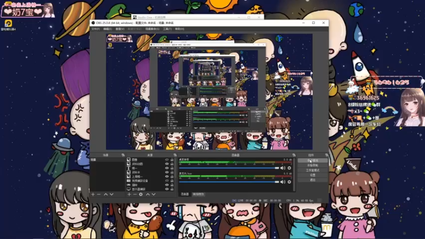Bring Studio One window to front
Image resolution: width=425 pixels, height=239 pixels.
198,17
